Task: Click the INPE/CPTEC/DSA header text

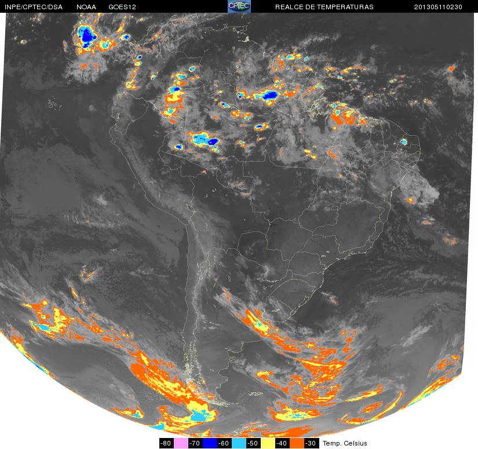Action: 34,7
